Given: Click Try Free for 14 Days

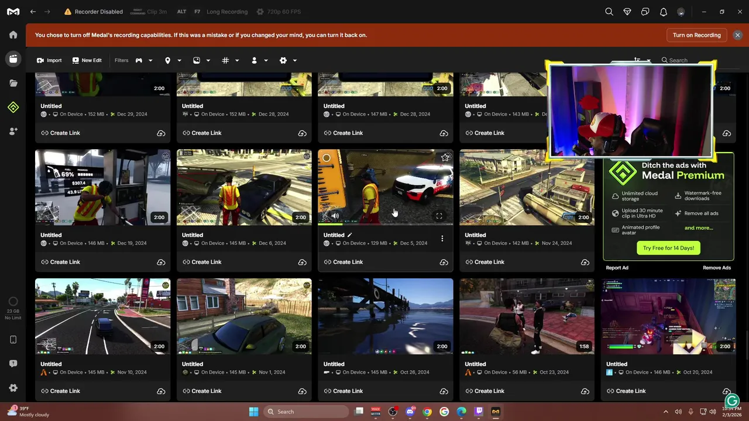Looking at the screenshot, I should pos(668,248).
